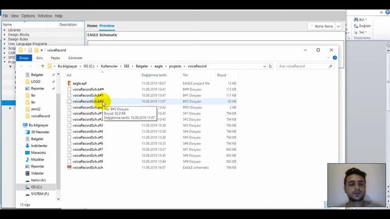Sort by Değiştirme tarihi column header
The width and height of the screenshot is (390, 219).
click(154, 75)
